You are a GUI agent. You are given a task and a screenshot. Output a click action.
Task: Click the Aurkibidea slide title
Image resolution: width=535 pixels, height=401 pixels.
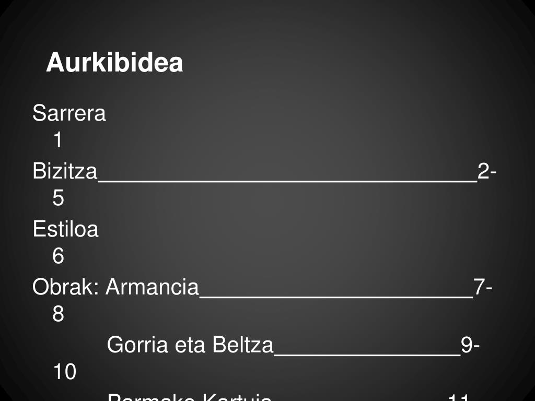point(114,63)
